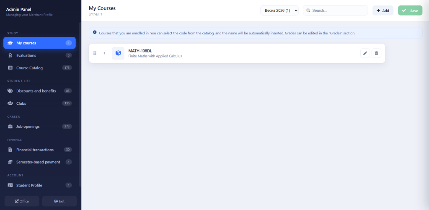Go to Discounts and benefits

(39, 91)
